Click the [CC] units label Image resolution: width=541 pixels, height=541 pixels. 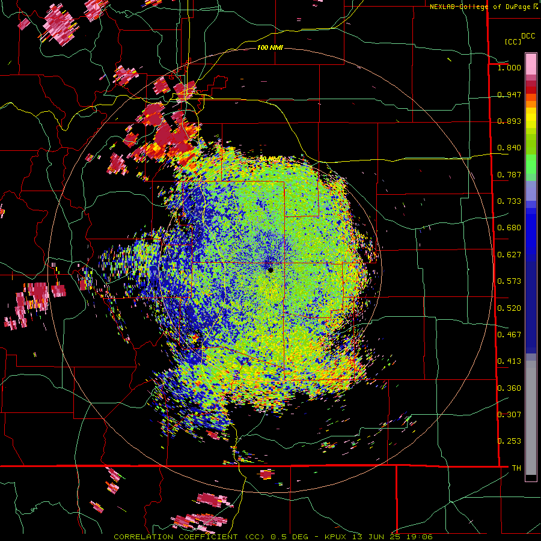[513, 41]
